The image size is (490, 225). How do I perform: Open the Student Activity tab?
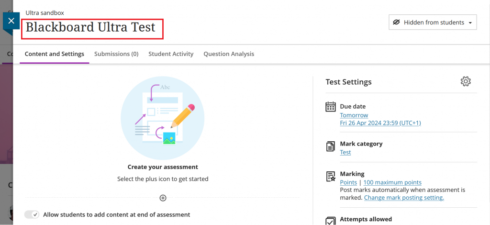click(x=171, y=54)
